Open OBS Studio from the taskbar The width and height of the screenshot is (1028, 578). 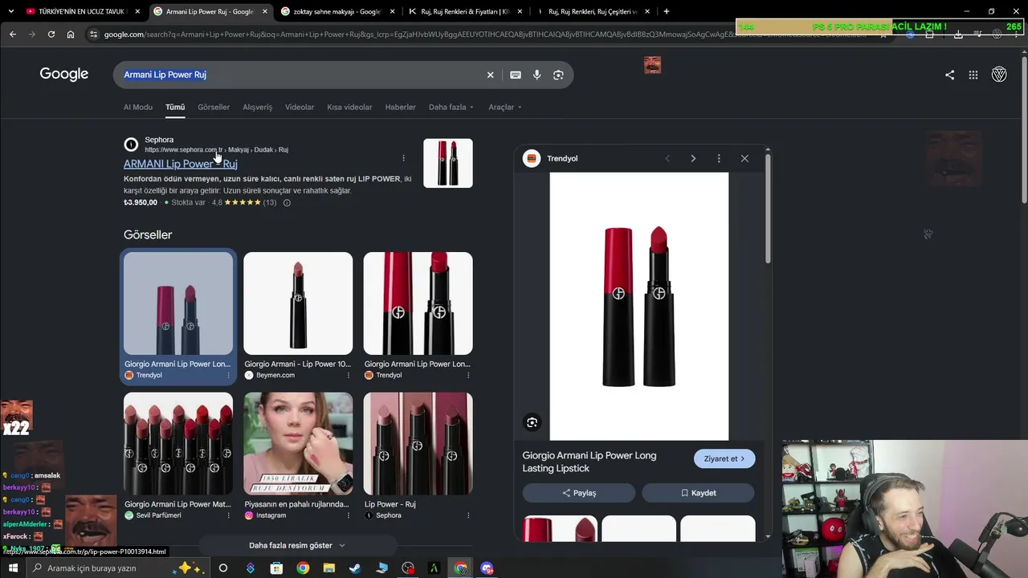(x=408, y=568)
